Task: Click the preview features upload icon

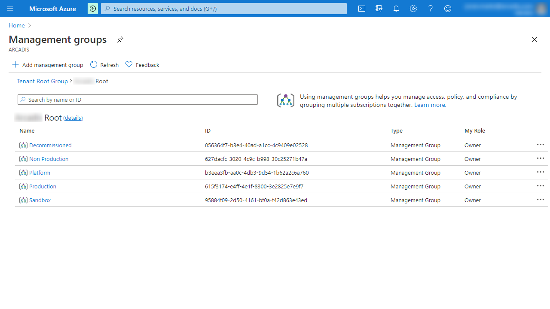Action: click(93, 9)
